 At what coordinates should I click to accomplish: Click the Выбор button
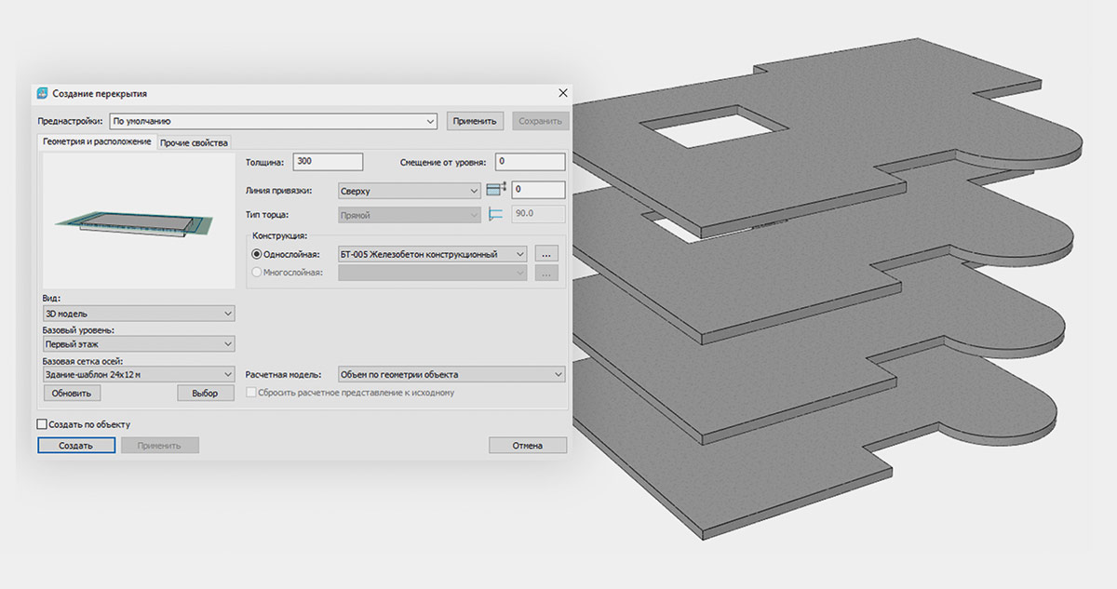coord(205,393)
